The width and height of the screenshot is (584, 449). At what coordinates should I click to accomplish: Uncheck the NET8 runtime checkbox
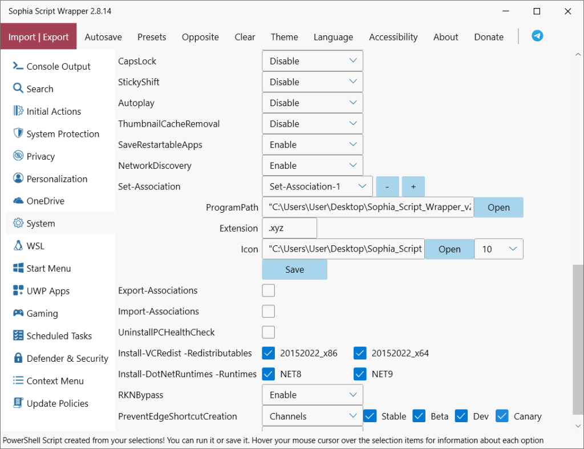click(268, 374)
